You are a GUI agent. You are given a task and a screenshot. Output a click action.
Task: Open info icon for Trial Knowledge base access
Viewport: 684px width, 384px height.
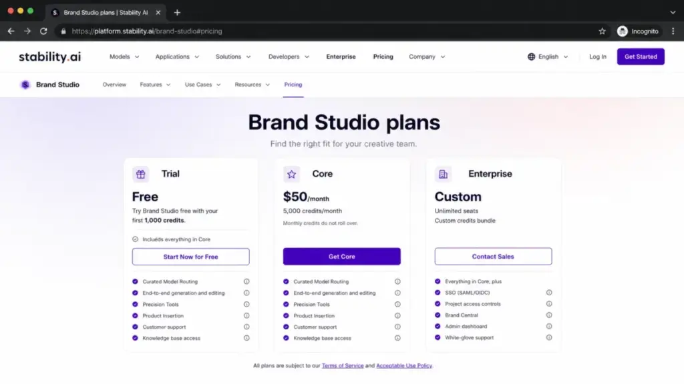click(246, 338)
